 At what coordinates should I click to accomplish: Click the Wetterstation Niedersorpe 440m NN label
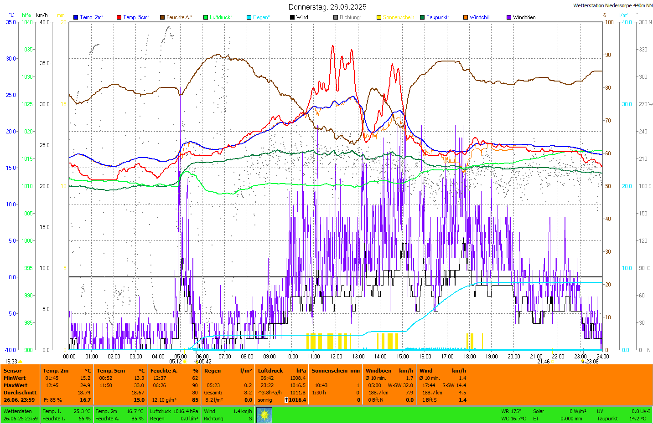(612, 5)
